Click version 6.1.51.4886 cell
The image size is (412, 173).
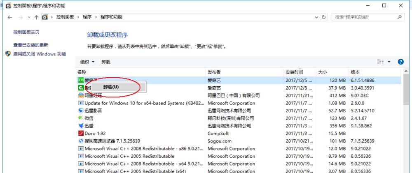(362, 80)
